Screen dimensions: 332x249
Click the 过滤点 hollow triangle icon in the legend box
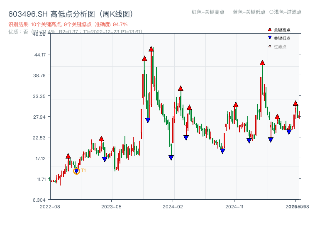coord(269,45)
